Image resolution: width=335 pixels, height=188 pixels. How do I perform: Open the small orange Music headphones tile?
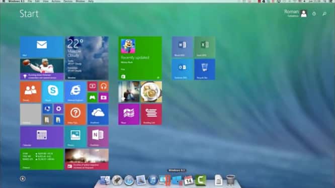click(x=104, y=86)
